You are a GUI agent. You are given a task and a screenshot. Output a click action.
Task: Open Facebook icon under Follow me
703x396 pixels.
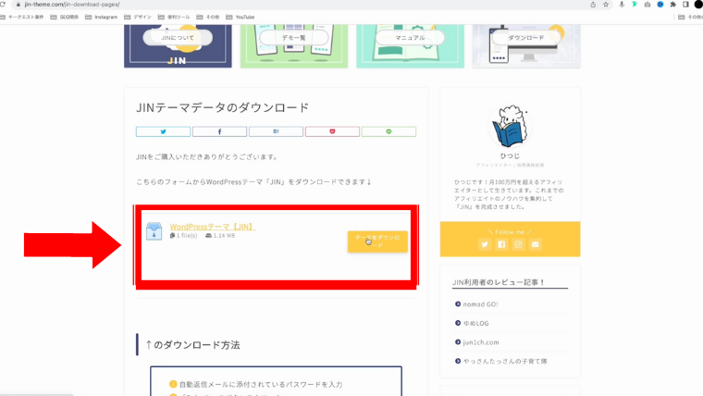click(x=501, y=244)
